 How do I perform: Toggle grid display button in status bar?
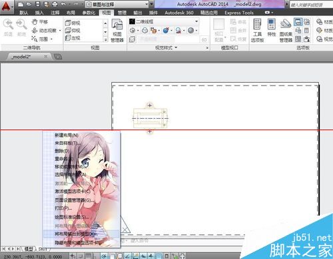tap(88, 256)
